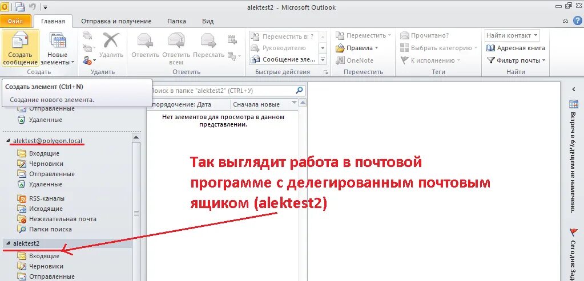Click the Прочитано? button
This screenshot has height=281, width=584.
point(424,36)
